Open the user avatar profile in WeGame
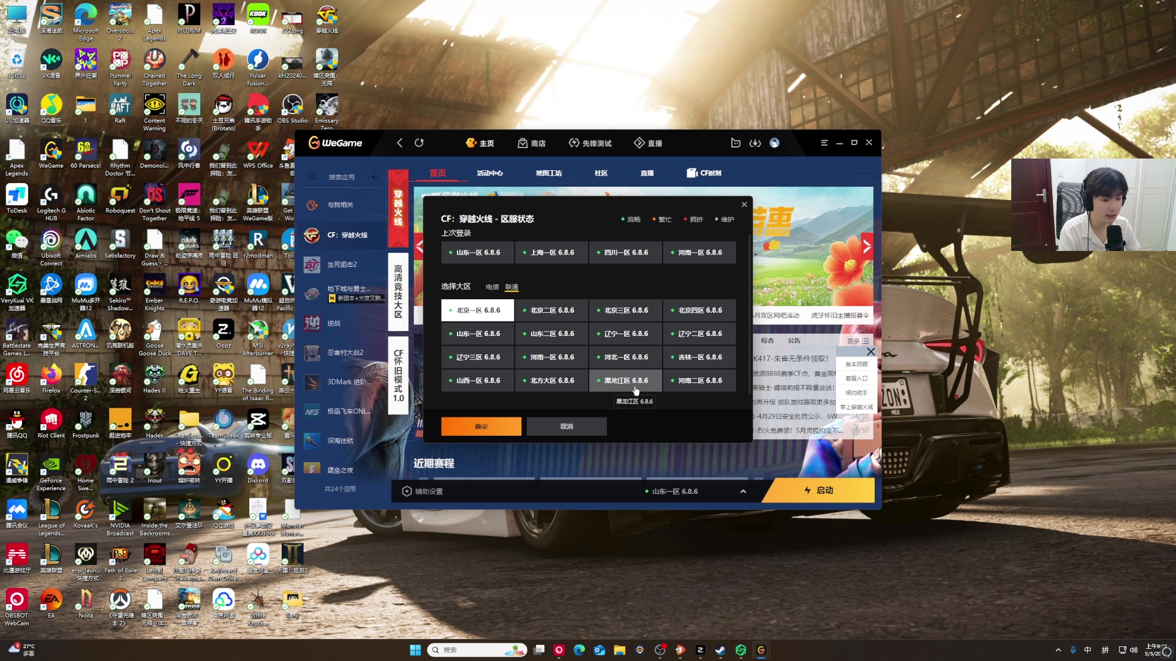Screen dimensions: 1176x661 775,143
